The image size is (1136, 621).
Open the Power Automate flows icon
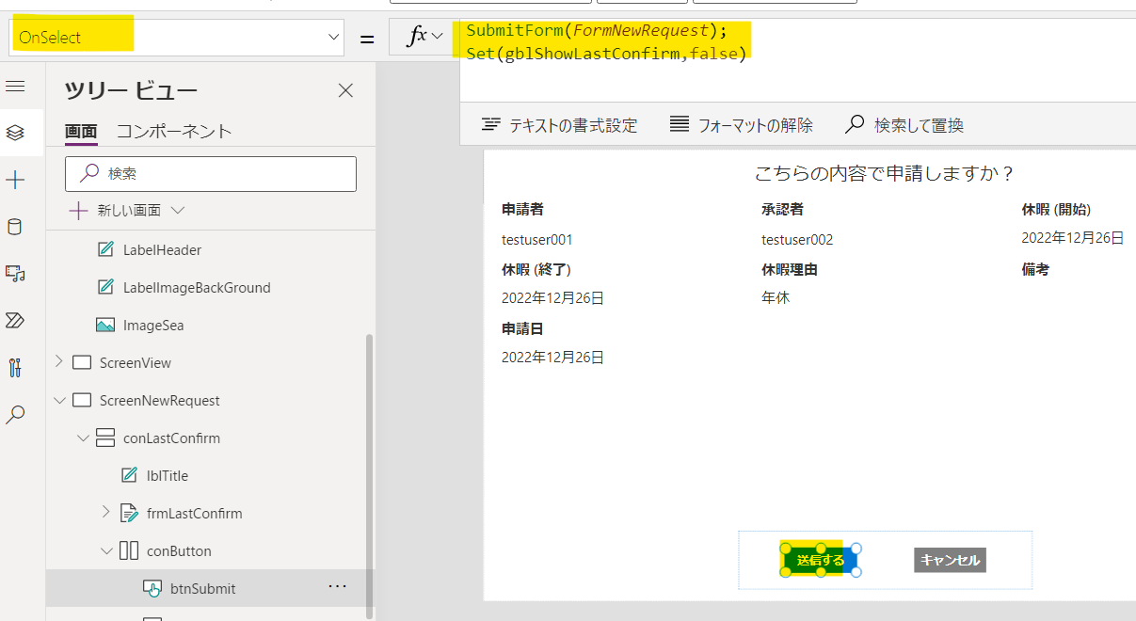pos(15,321)
